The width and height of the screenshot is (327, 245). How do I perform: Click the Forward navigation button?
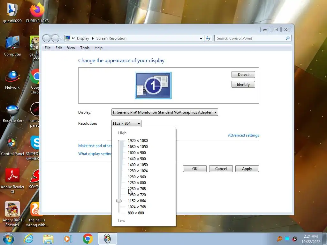point(55,38)
